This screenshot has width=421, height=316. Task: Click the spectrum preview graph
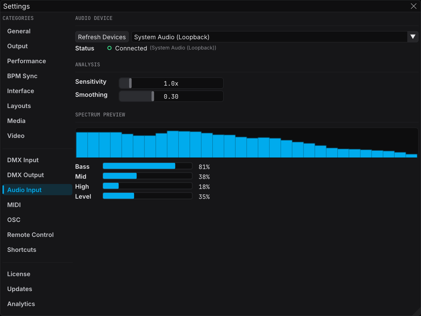(247, 143)
